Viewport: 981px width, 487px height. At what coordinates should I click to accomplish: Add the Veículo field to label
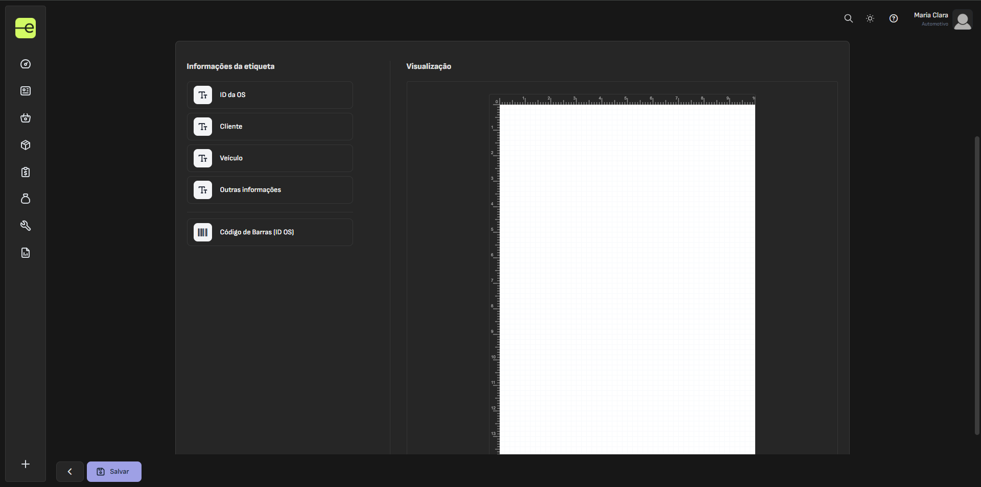tap(270, 158)
